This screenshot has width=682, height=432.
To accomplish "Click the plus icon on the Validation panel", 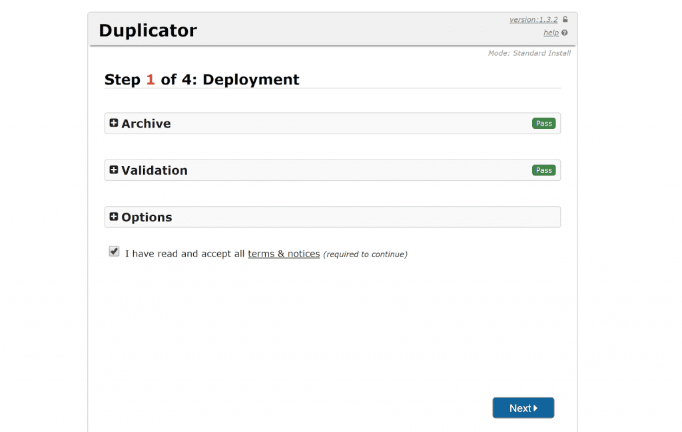I will pos(113,170).
